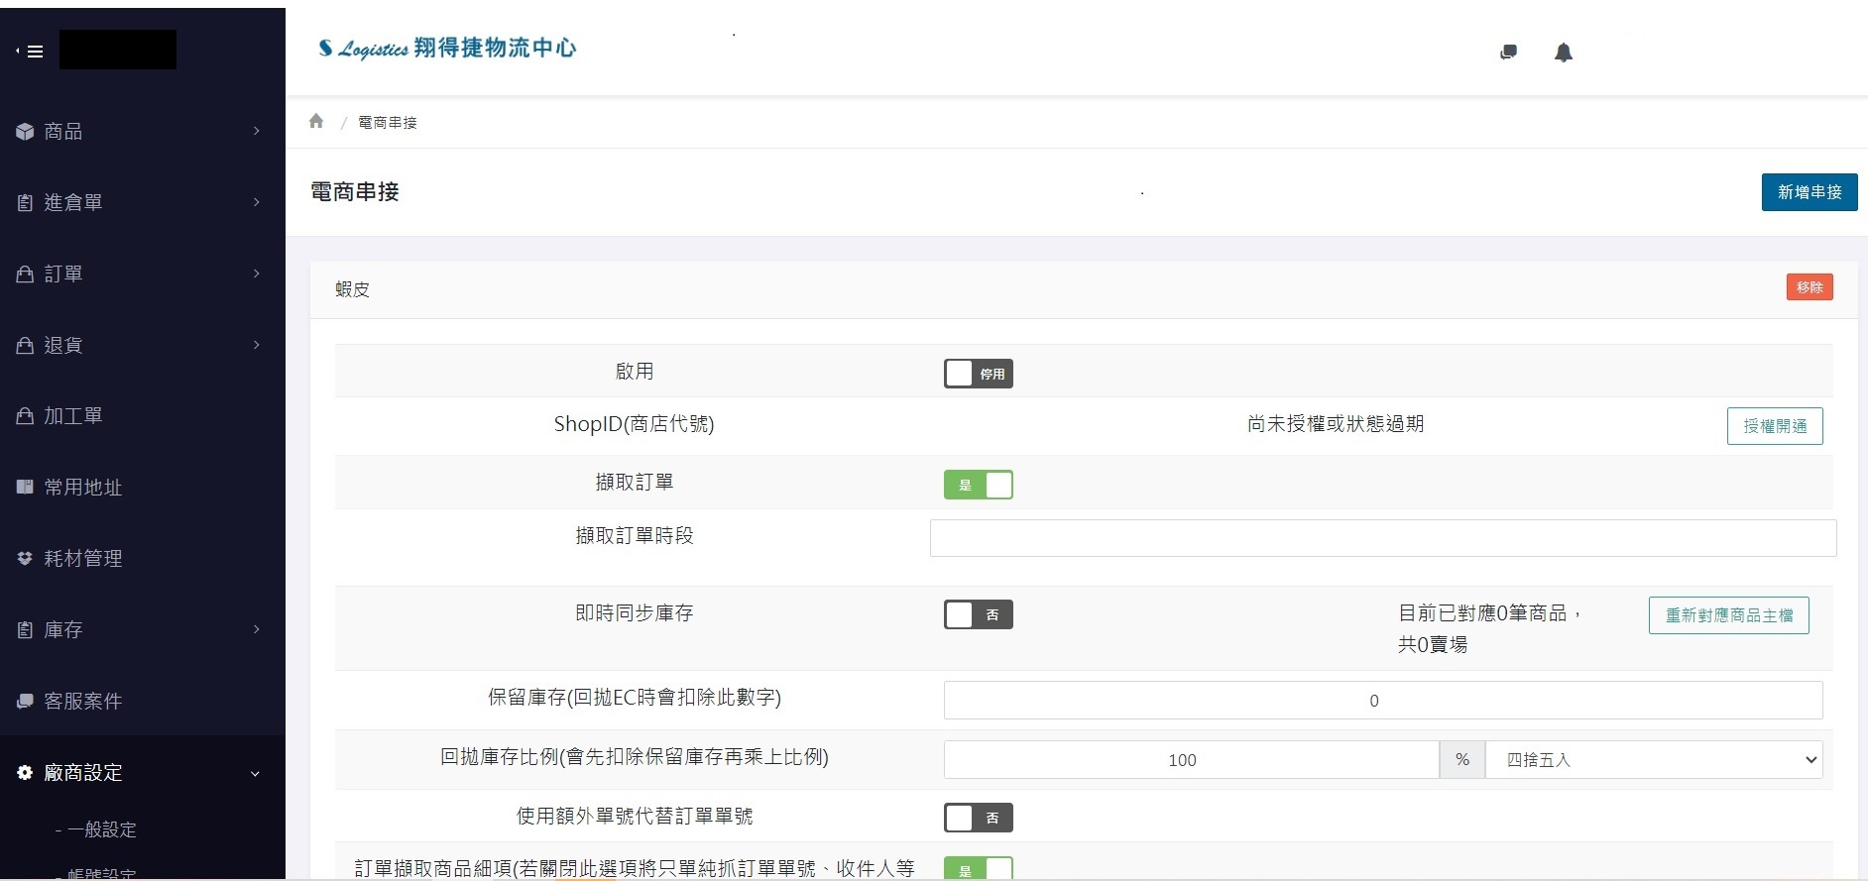1868x881 pixels.
Task: Expand 進倉單 menu chevron
Action: [x=256, y=202]
